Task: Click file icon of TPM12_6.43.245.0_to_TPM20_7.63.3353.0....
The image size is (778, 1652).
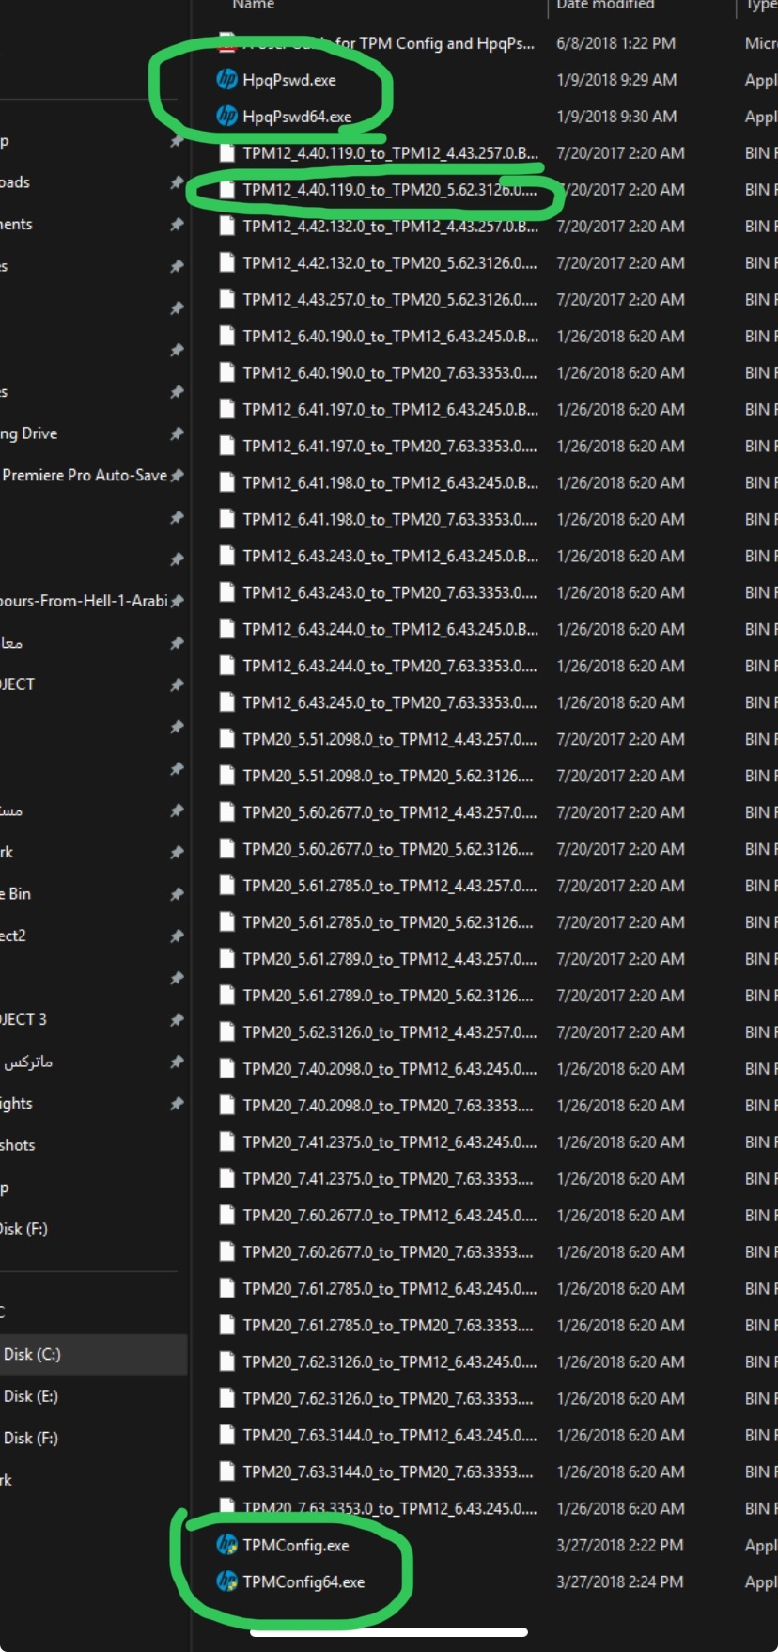Action: [x=226, y=702]
